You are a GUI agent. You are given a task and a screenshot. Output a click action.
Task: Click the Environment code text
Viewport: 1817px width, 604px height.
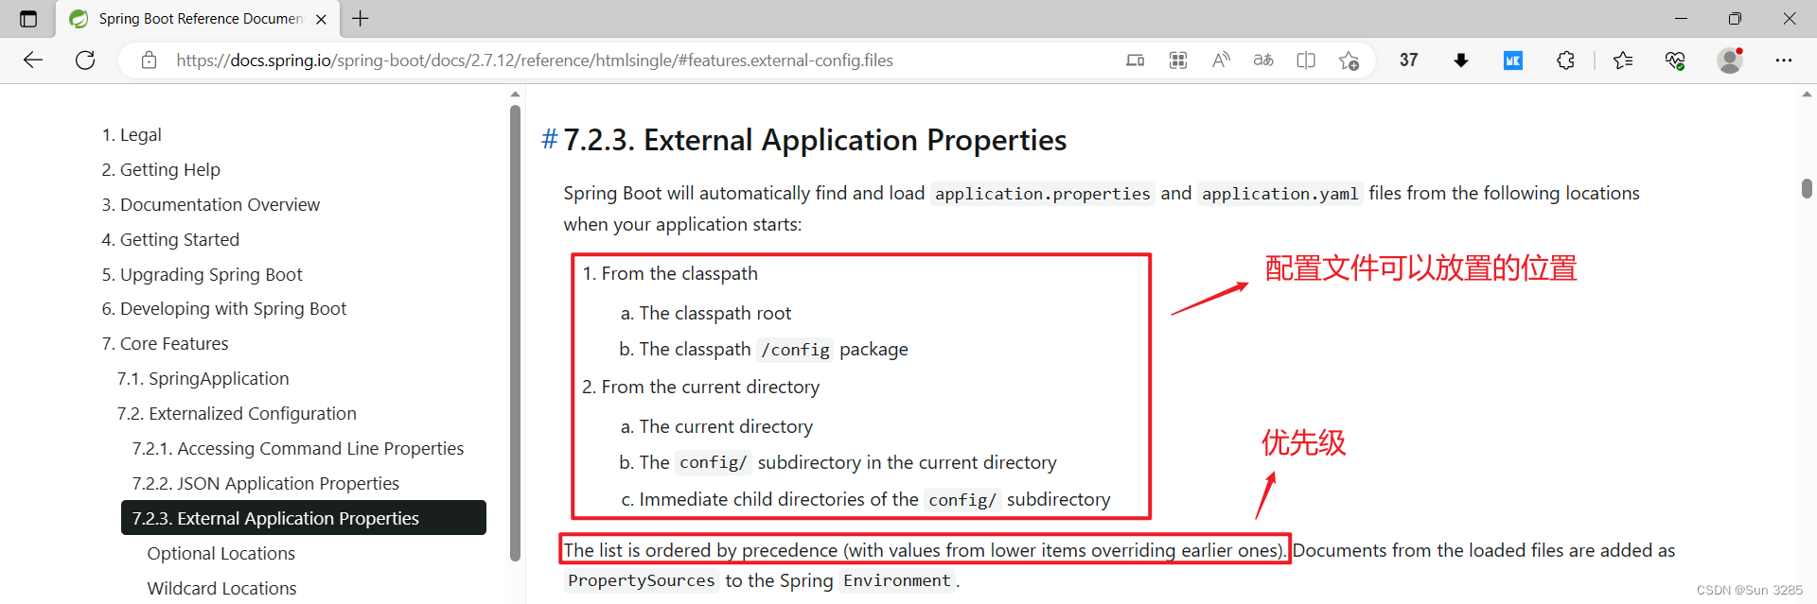point(897,580)
